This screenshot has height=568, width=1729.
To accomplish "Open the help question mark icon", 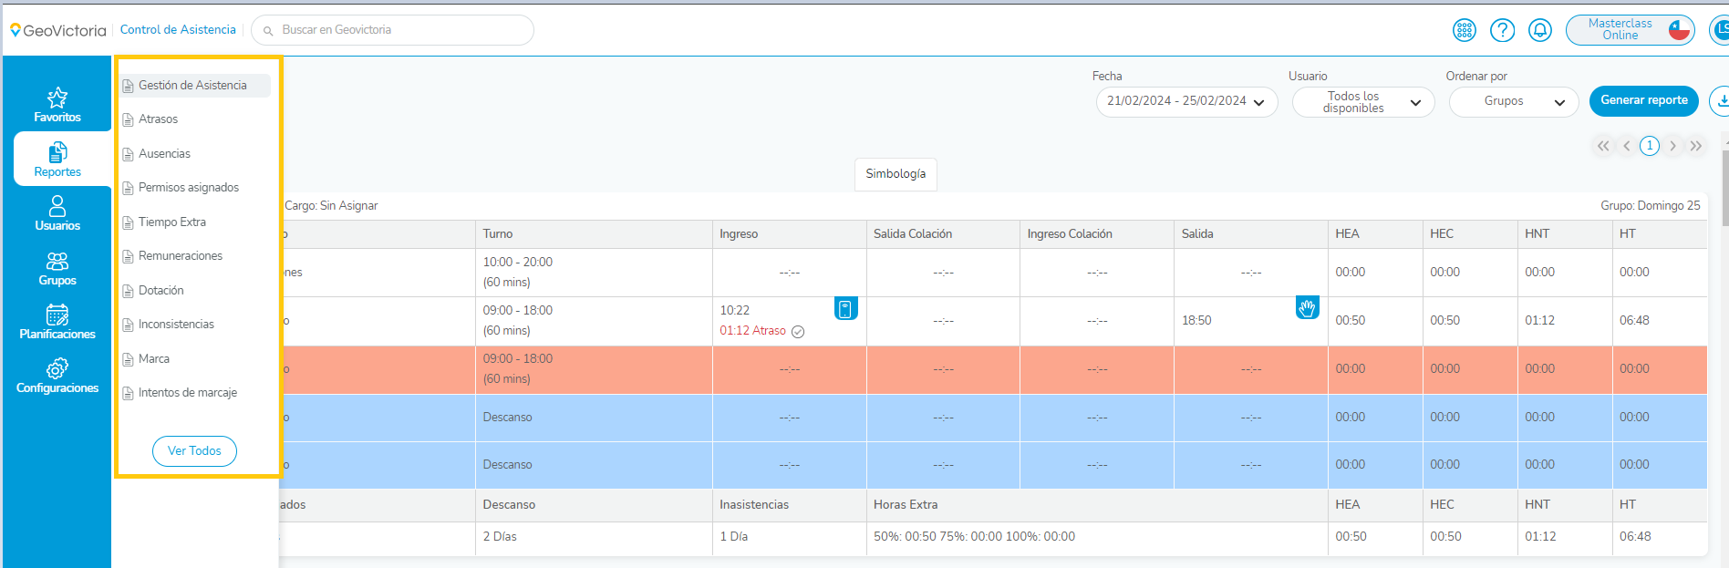I will pyautogui.click(x=1502, y=30).
